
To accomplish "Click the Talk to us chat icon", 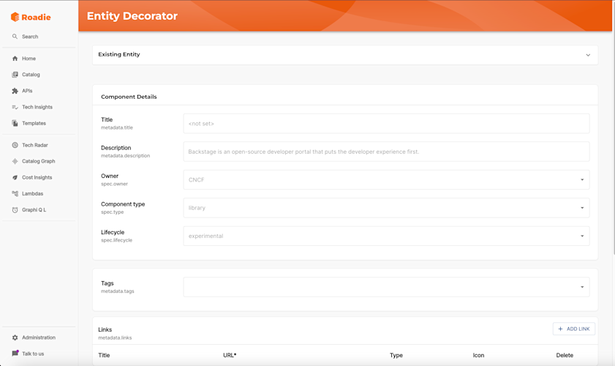I will click(15, 354).
